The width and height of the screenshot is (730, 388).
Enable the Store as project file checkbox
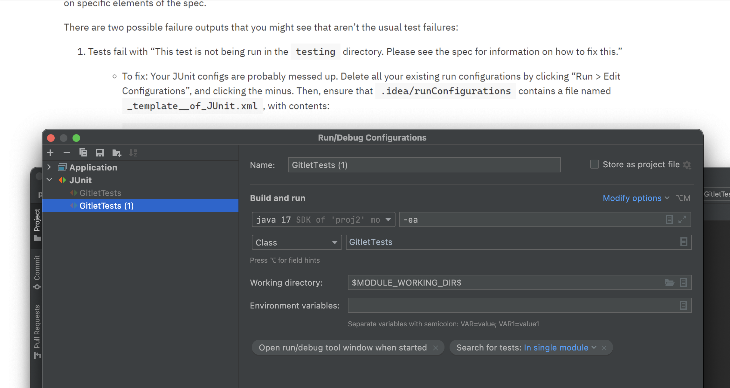pyautogui.click(x=594, y=164)
